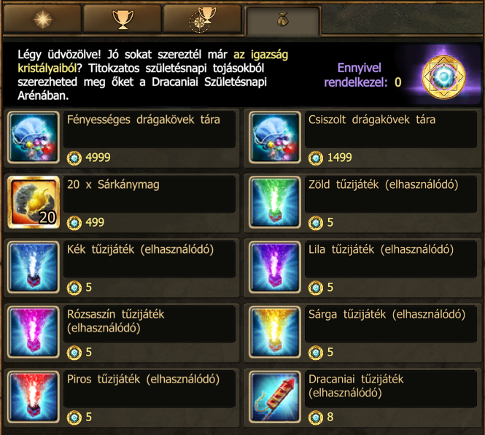Select the Piros tűzijáték red firework icon
Viewport: 485px width, 435px height.
point(34,396)
